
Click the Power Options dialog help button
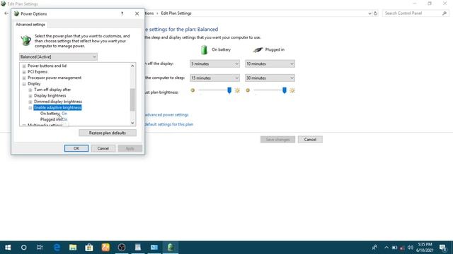click(x=122, y=13)
